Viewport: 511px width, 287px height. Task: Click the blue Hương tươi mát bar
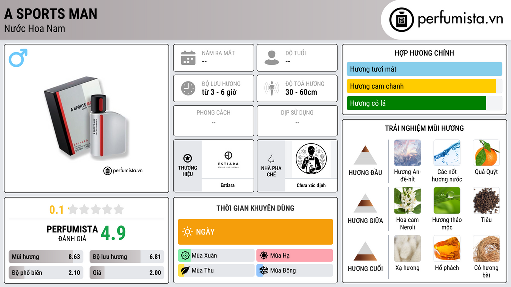click(x=424, y=69)
